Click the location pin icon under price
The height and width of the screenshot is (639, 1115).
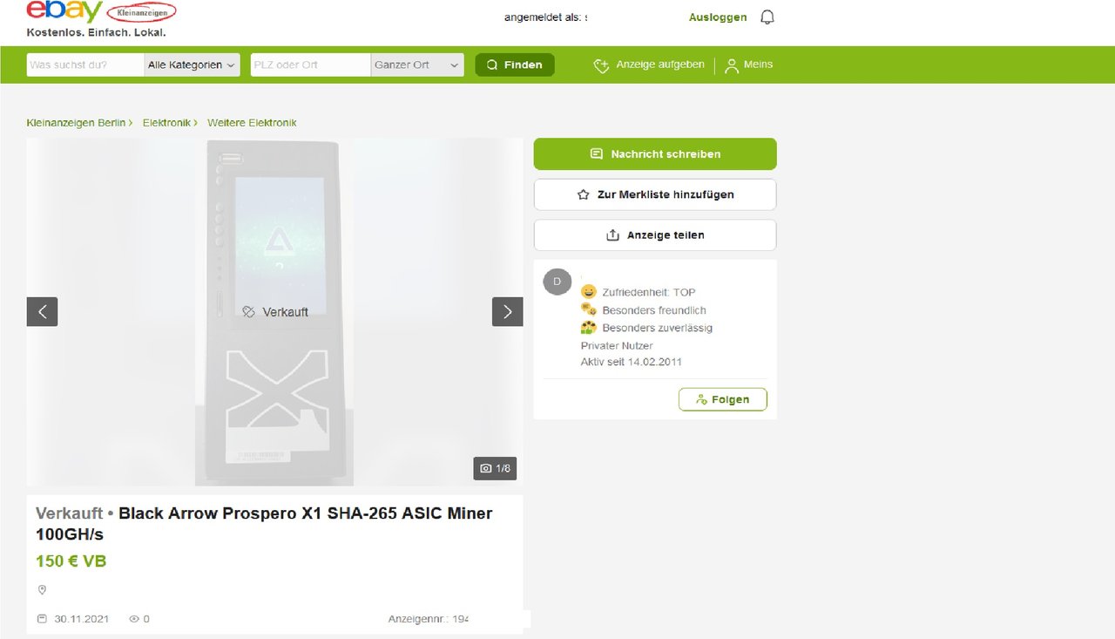(42, 590)
